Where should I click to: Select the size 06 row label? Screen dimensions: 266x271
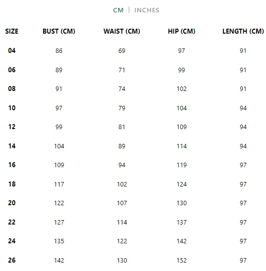[x=12, y=70]
